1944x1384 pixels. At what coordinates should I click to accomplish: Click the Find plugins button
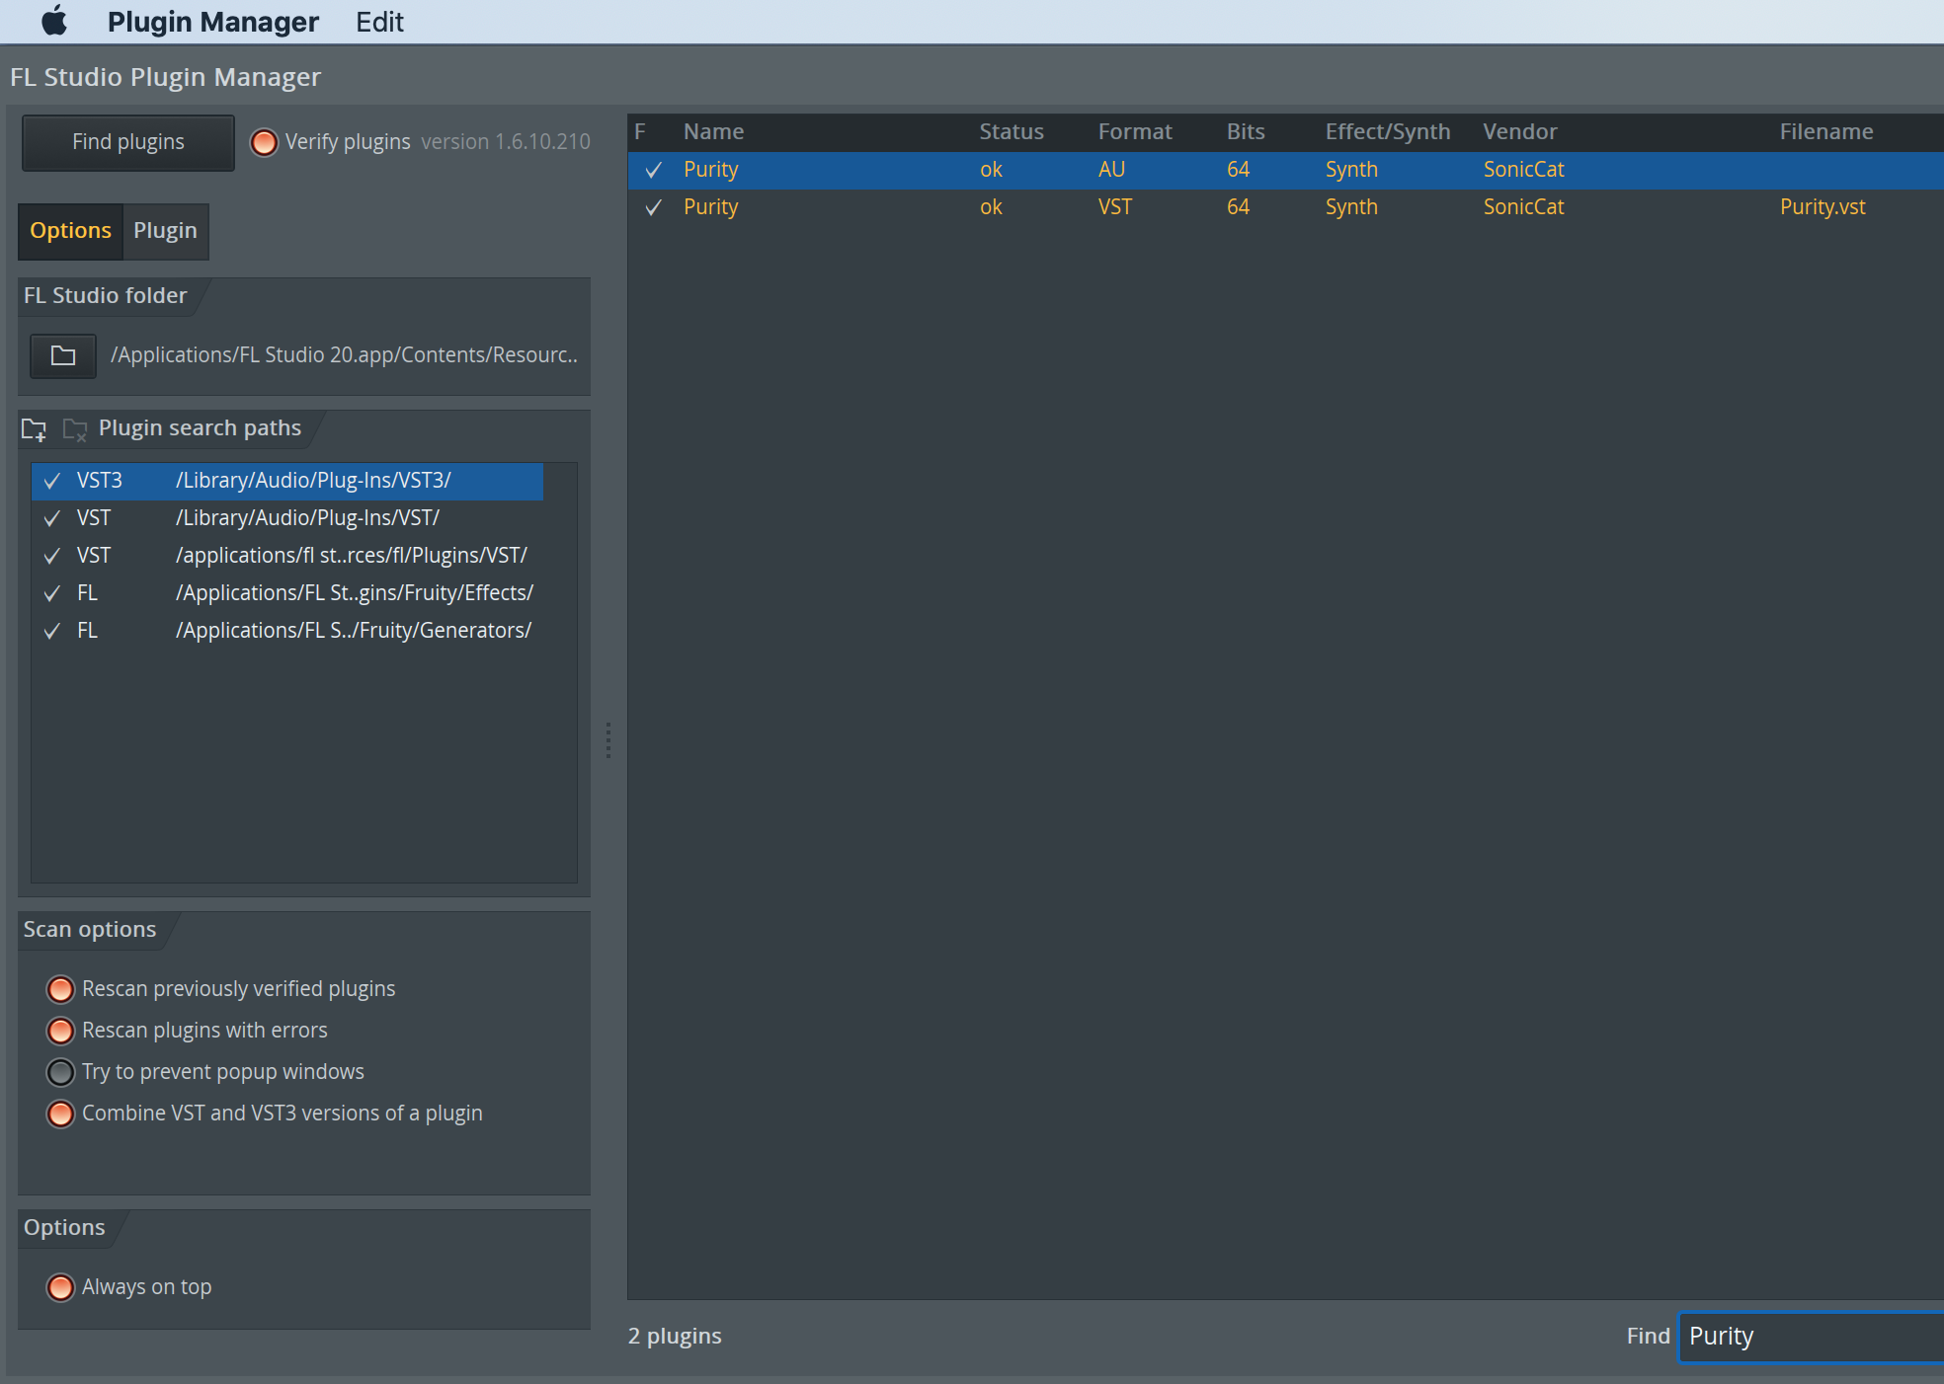point(128,142)
